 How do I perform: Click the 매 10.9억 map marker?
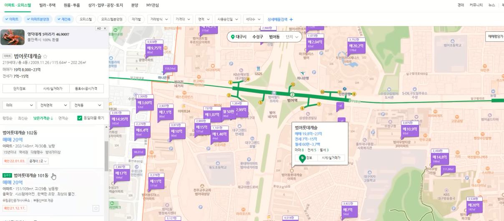pos(409,129)
